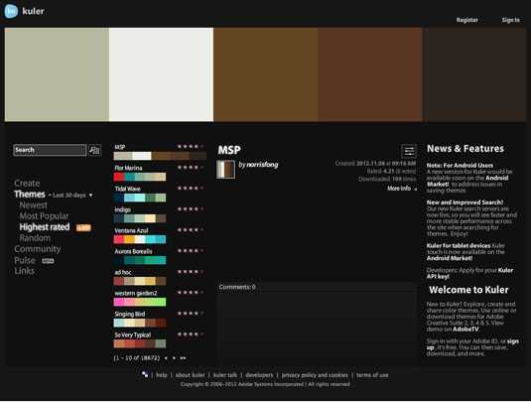Open the Last 30 days timeframe dropdown

click(71, 196)
